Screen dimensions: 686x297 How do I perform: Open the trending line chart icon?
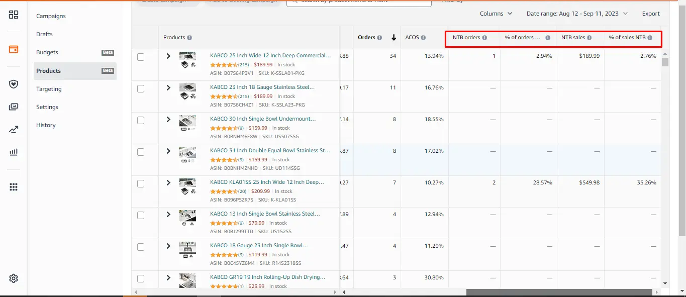(x=14, y=130)
